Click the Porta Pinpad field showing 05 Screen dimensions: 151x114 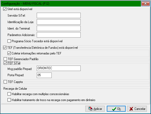44,75
